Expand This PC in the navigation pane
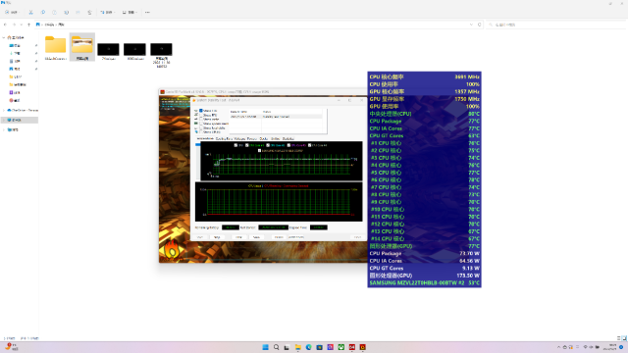This screenshot has width=628, height=353. pyautogui.click(x=4, y=120)
